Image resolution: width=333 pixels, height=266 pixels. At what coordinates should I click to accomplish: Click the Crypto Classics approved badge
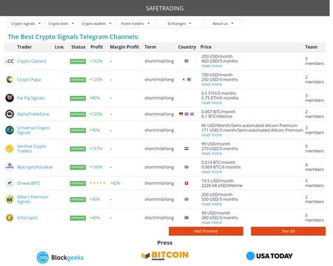pos(78,61)
